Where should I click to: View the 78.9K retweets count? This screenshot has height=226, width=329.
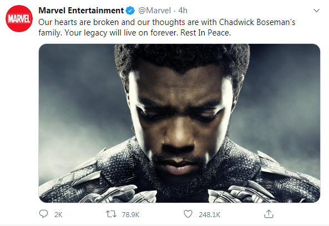[130, 215]
